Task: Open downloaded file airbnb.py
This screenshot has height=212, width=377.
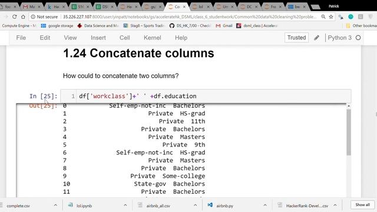Action: 224,206
